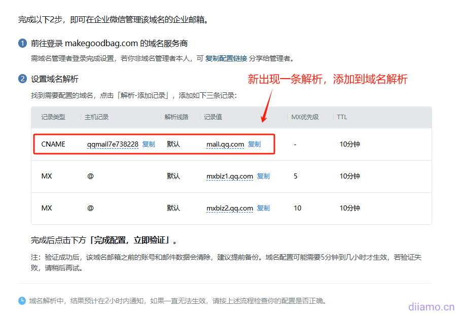Click the step 1 number badge
The height and width of the screenshot is (316, 462).
[22, 44]
